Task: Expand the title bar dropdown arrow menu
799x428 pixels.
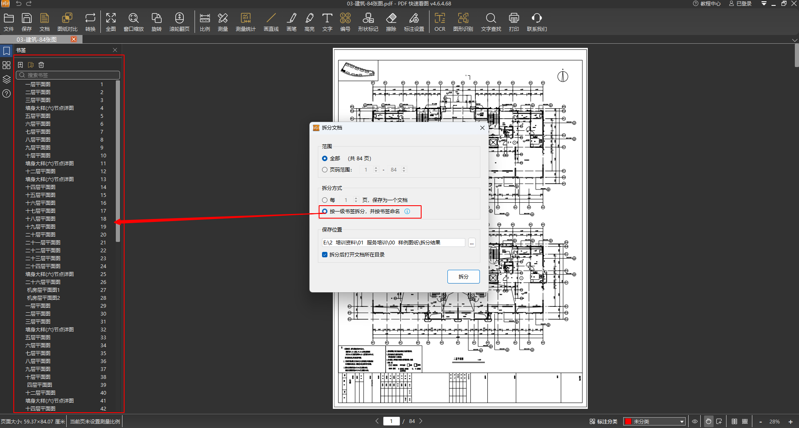Action: point(764,4)
